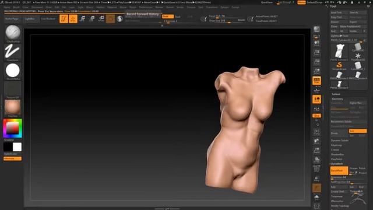Click the Actual size icon
The width and height of the screenshot is (373, 210).
[316, 62]
